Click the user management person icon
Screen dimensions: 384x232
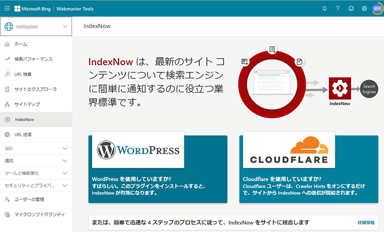(x=7, y=200)
